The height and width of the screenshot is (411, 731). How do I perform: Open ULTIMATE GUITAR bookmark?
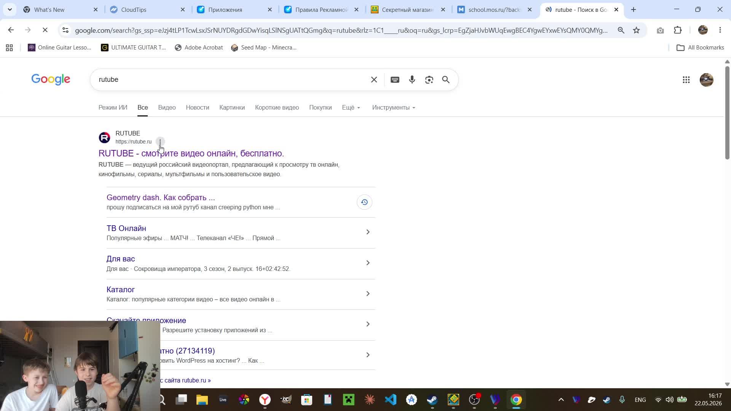pyautogui.click(x=133, y=48)
